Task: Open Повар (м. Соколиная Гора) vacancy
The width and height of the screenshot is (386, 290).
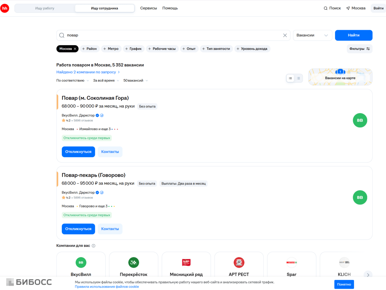Action: pos(95,98)
